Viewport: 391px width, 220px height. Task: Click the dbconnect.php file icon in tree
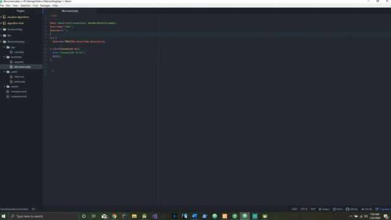(11, 67)
